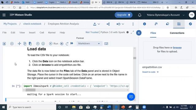Expand the account switcher chevron
The height and width of the screenshot is (110, 196).
tap(183, 15)
